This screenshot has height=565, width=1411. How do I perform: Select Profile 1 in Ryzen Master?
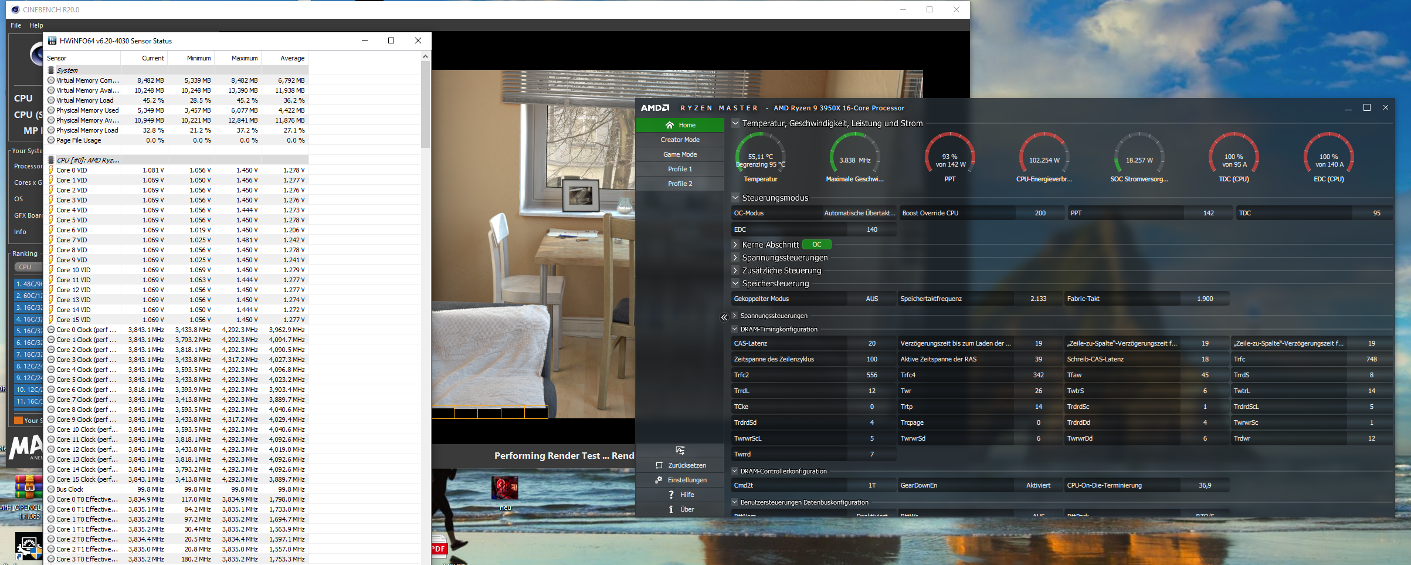click(680, 169)
